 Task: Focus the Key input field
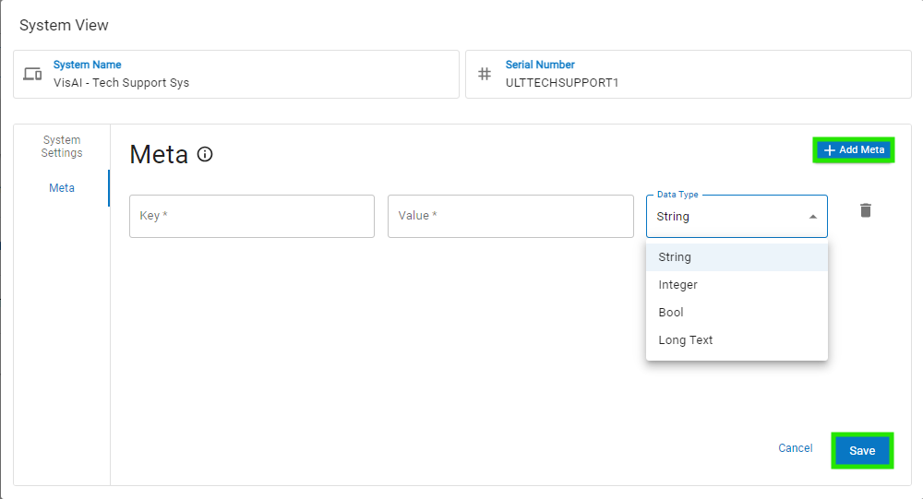(251, 216)
